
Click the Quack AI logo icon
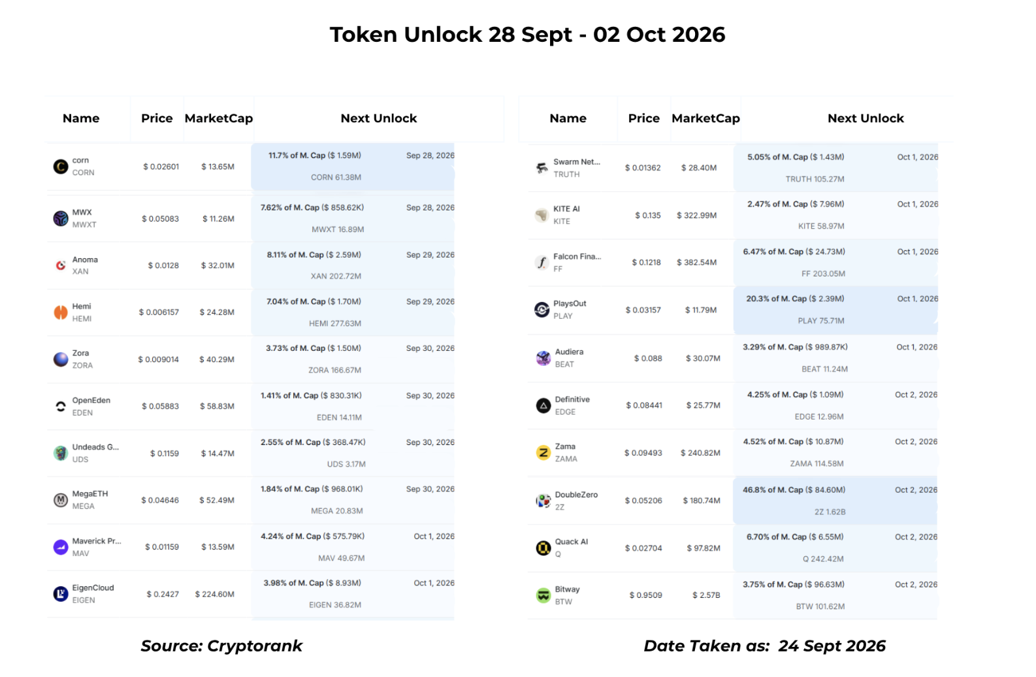(x=543, y=548)
